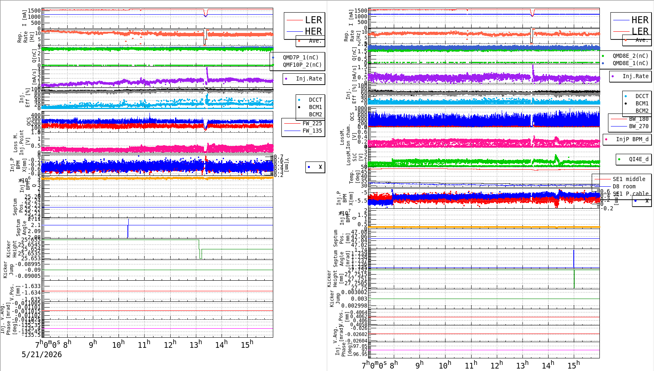
Task: Click the pink InjP BPM_d legend marker
Action: pos(606,140)
